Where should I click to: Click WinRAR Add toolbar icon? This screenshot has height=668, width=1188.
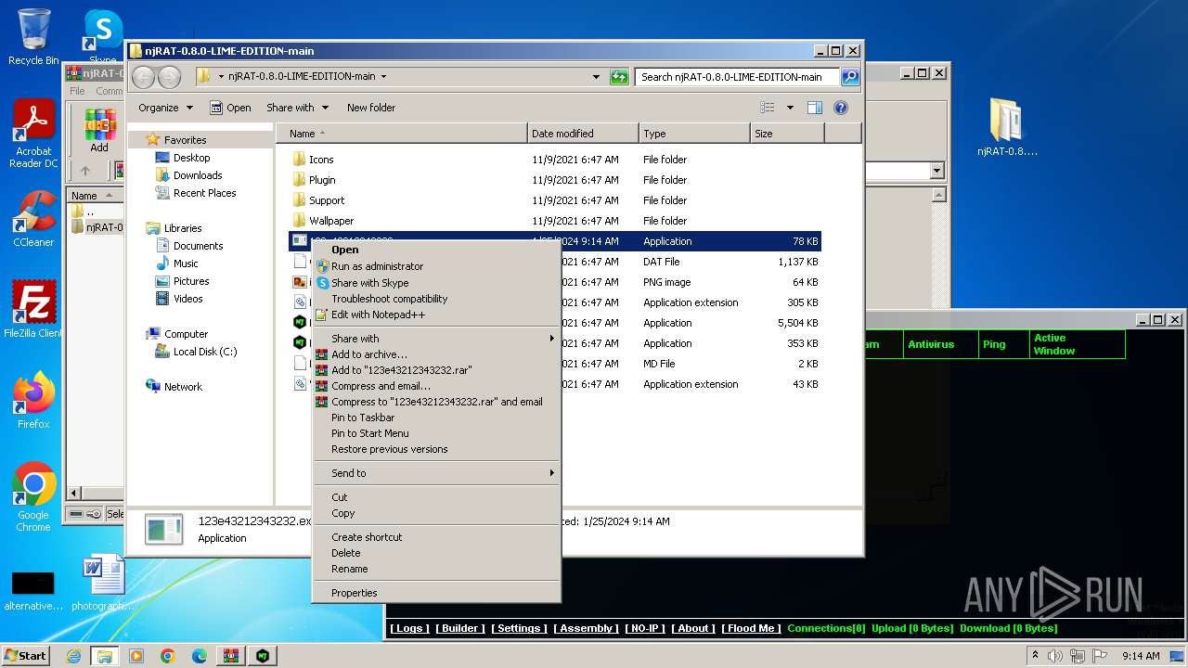99,130
